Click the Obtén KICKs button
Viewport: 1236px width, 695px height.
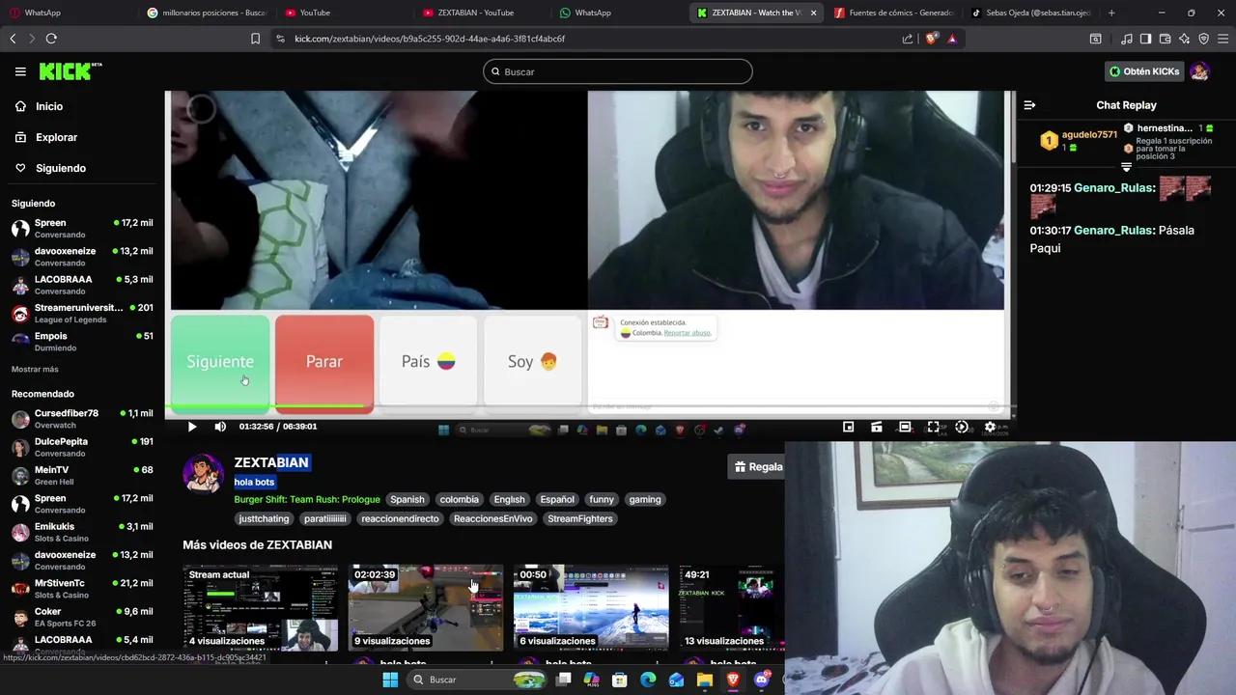1144,71
